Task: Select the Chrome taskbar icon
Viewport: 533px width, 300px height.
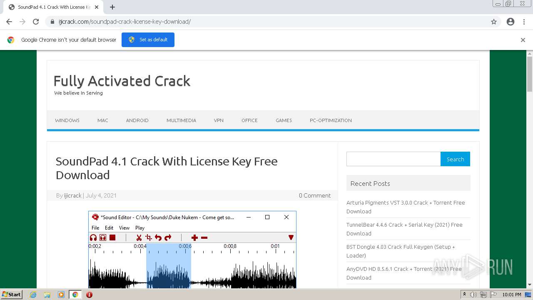Action: pos(75,295)
